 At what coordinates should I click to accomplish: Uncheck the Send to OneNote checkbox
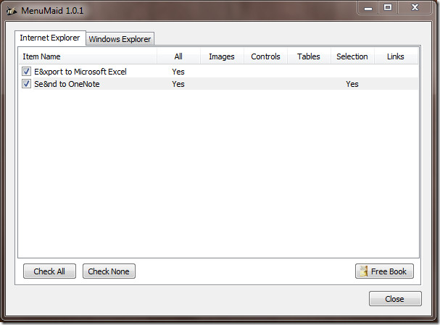click(26, 84)
